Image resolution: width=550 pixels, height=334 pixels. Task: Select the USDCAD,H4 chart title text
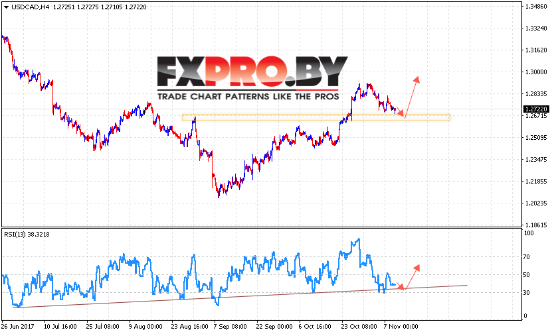point(30,7)
